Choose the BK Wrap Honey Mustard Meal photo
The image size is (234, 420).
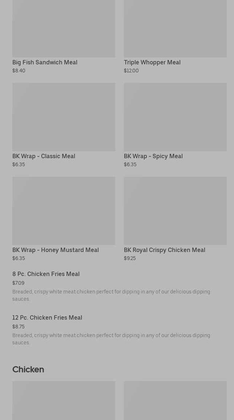[64, 211]
